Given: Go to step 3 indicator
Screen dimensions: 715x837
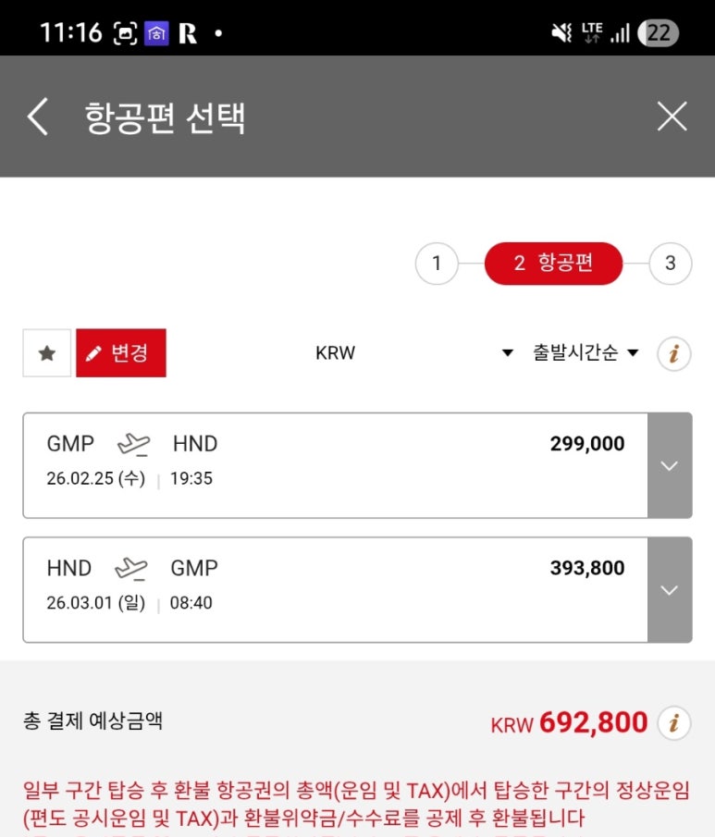Looking at the screenshot, I should coord(670,264).
